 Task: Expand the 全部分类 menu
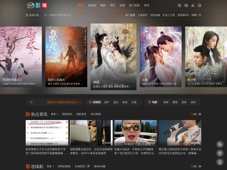(x=32, y=15)
